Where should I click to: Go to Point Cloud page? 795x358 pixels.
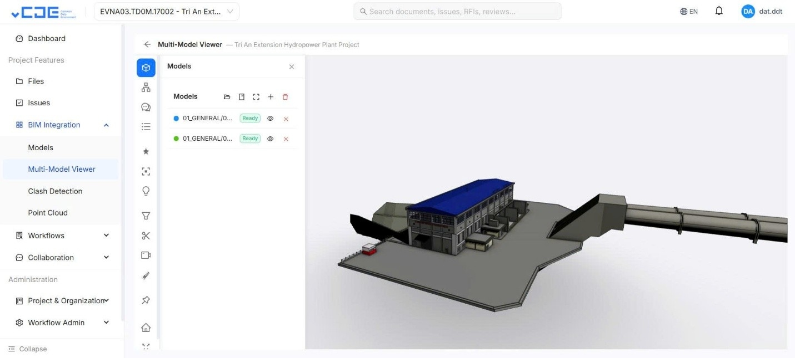tap(48, 213)
